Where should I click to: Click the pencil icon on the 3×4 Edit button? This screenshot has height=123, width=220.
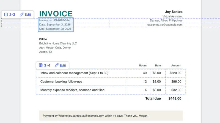(57, 65)
